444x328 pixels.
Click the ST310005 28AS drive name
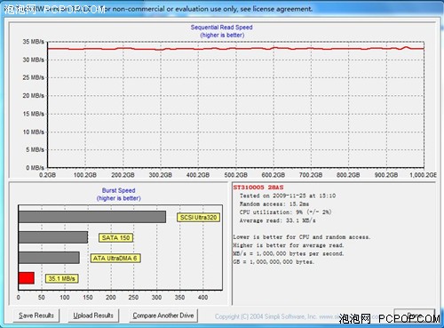(258, 188)
